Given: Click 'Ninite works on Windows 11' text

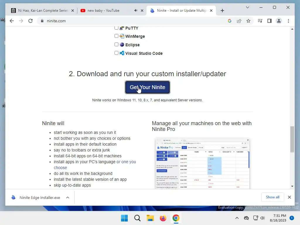Looking at the screenshot, I should tap(147, 100).
